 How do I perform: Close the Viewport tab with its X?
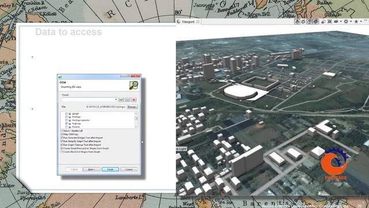click(x=198, y=21)
